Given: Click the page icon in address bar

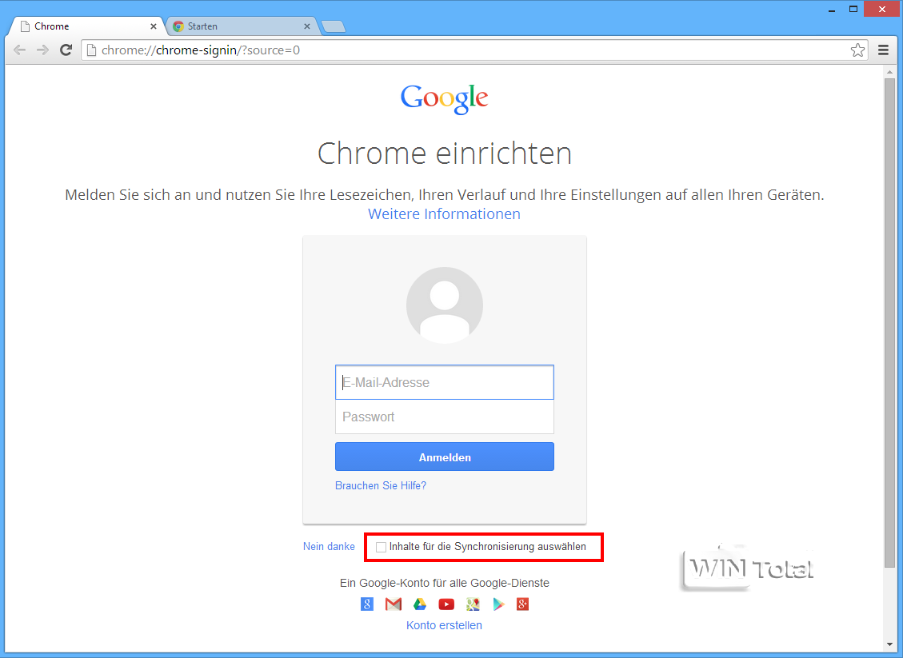Looking at the screenshot, I should pos(91,50).
